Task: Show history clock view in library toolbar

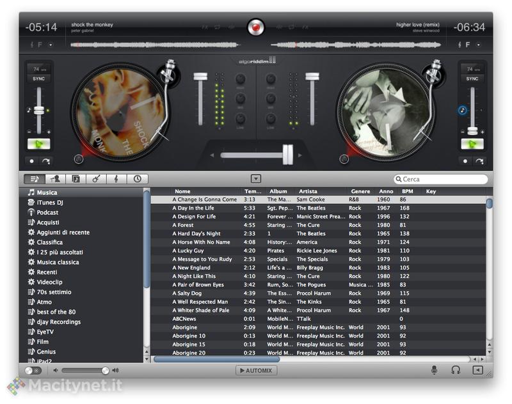Action: [138, 179]
